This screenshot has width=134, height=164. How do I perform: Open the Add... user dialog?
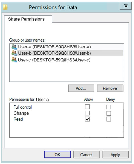pos(81,88)
